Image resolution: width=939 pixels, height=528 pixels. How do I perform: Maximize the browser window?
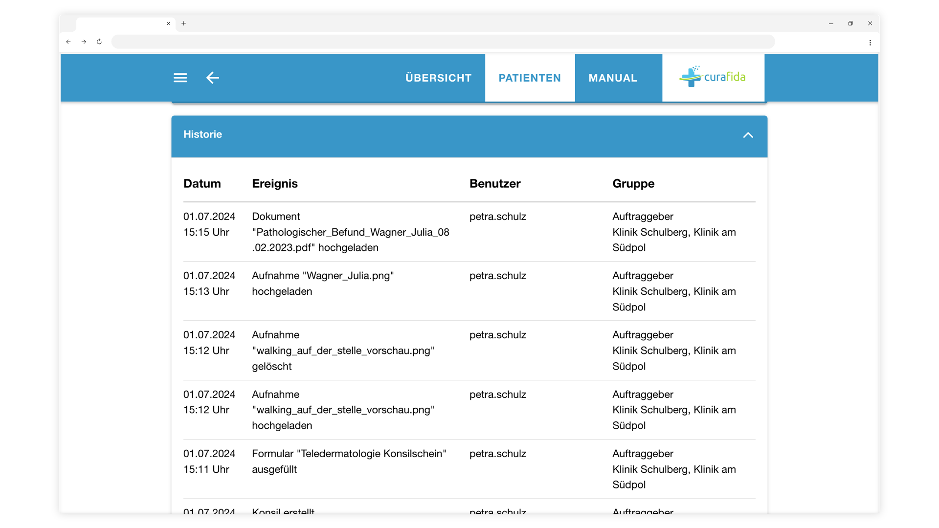(x=850, y=23)
